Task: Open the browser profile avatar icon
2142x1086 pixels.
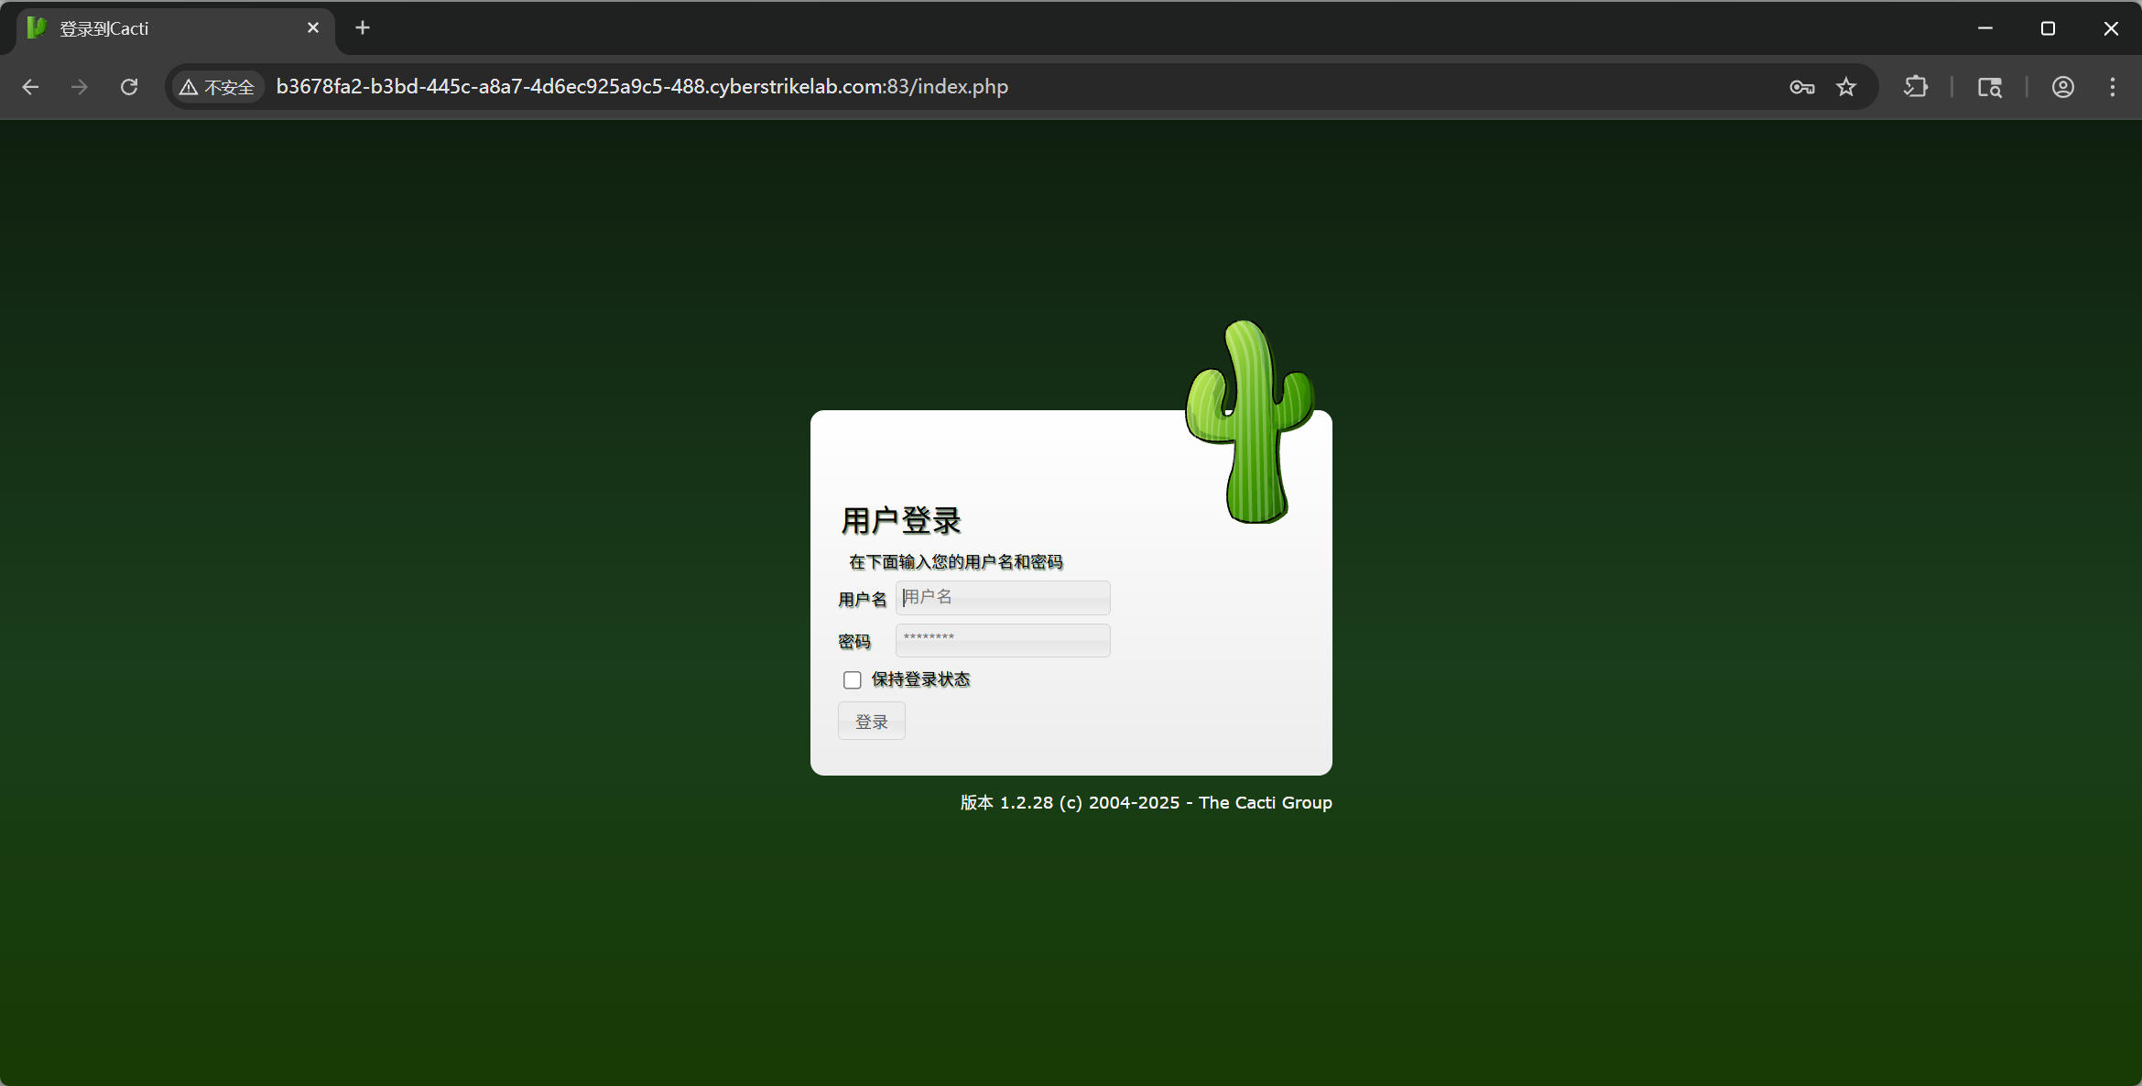Action: tap(2062, 87)
